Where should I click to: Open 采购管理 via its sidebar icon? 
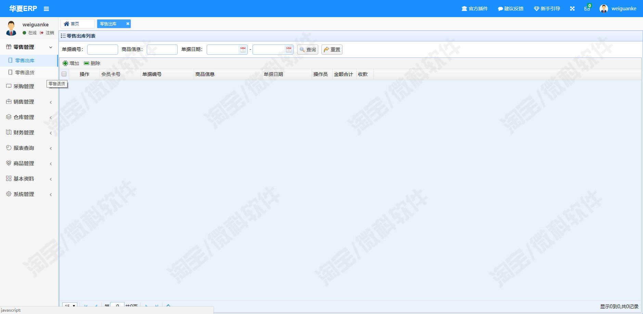pos(9,86)
